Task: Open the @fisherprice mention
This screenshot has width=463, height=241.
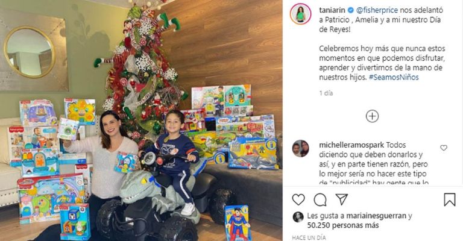Action: (x=377, y=10)
